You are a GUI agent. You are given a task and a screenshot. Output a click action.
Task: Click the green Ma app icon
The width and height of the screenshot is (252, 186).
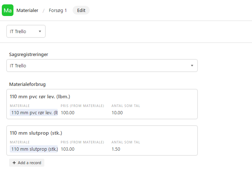point(8,10)
